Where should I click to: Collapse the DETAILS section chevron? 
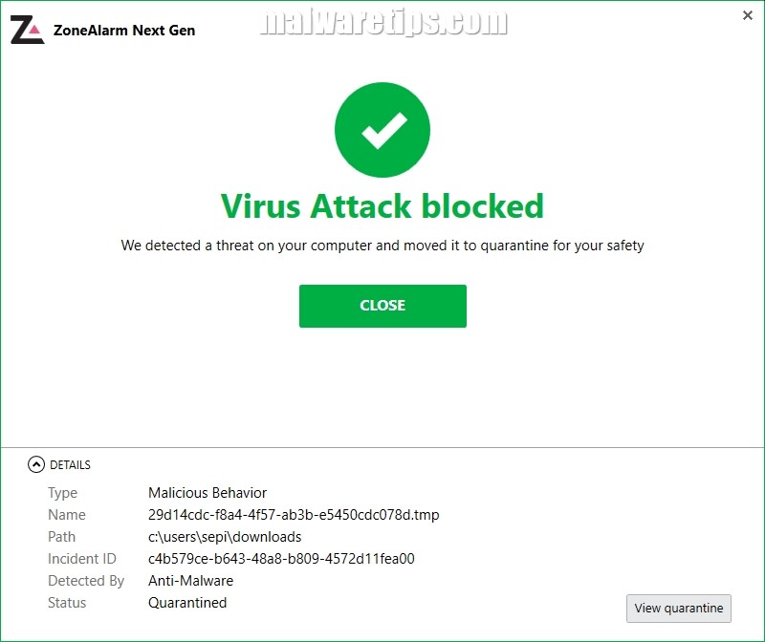tap(36, 464)
